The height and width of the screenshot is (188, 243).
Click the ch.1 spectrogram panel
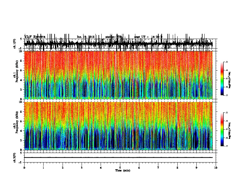[x=118, y=75]
